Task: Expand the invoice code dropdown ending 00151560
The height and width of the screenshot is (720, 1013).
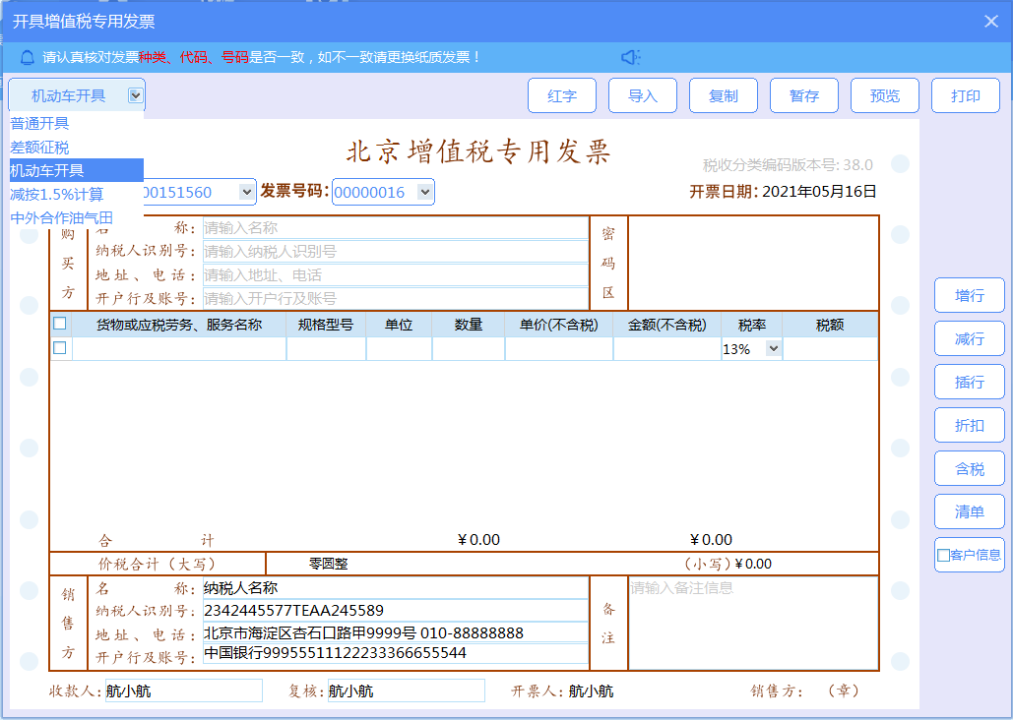Action: click(244, 193)
